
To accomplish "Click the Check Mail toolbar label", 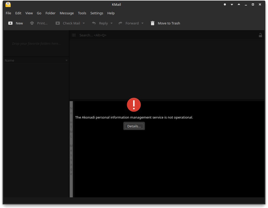I will coord(71,23).
